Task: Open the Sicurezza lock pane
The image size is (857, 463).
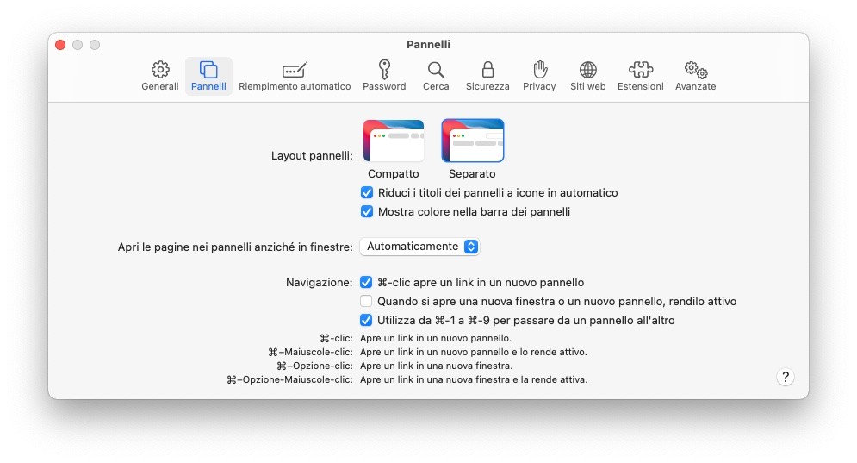Action: [487, 76]
